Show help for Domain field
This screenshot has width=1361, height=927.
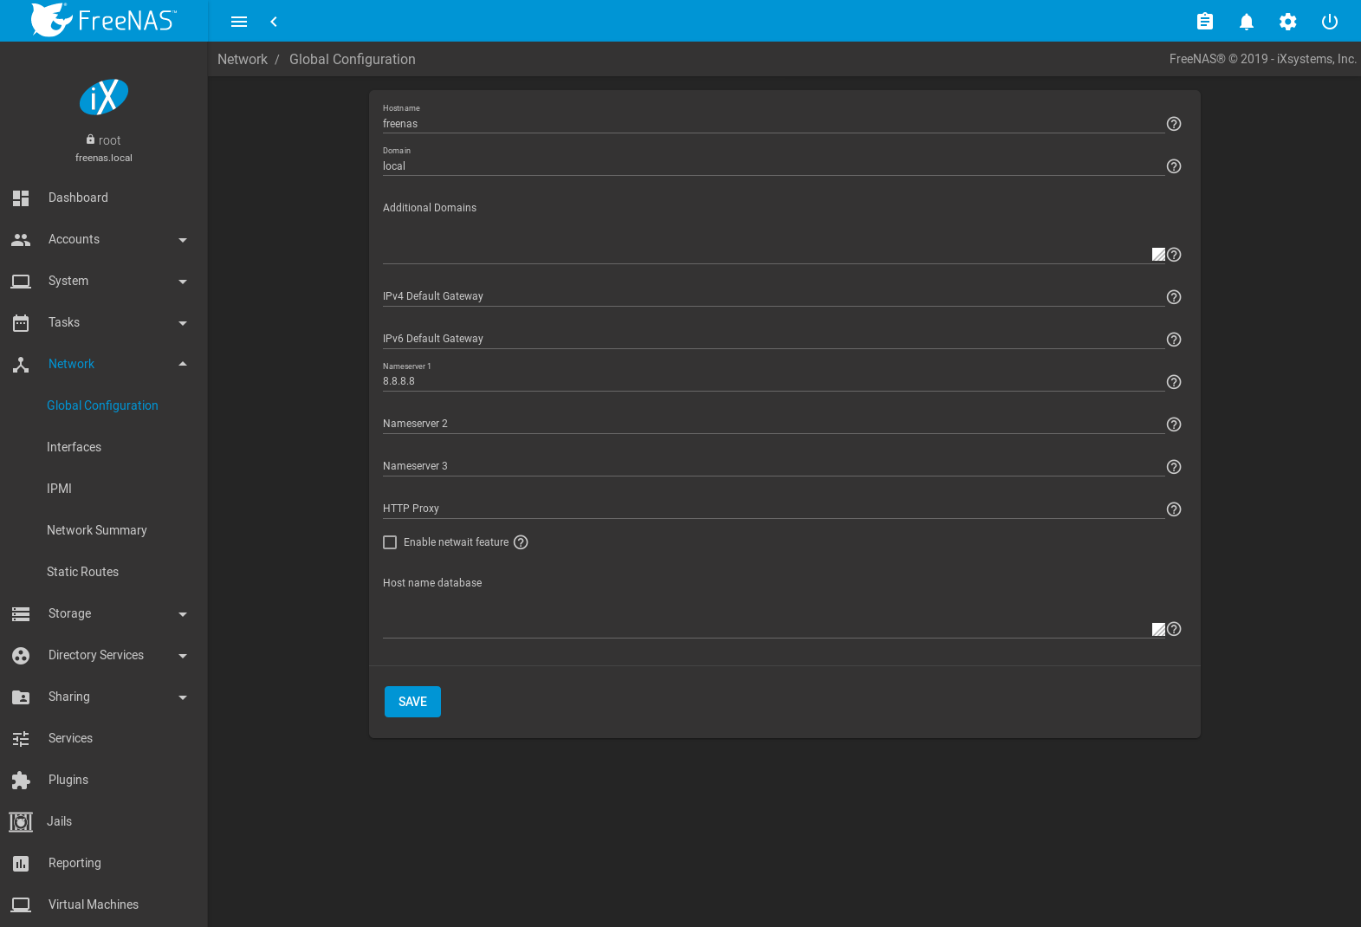pyautogui.click(x=1174, y=166)
